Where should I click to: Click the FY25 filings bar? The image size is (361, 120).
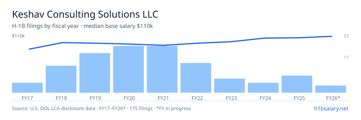click(297, 84)
